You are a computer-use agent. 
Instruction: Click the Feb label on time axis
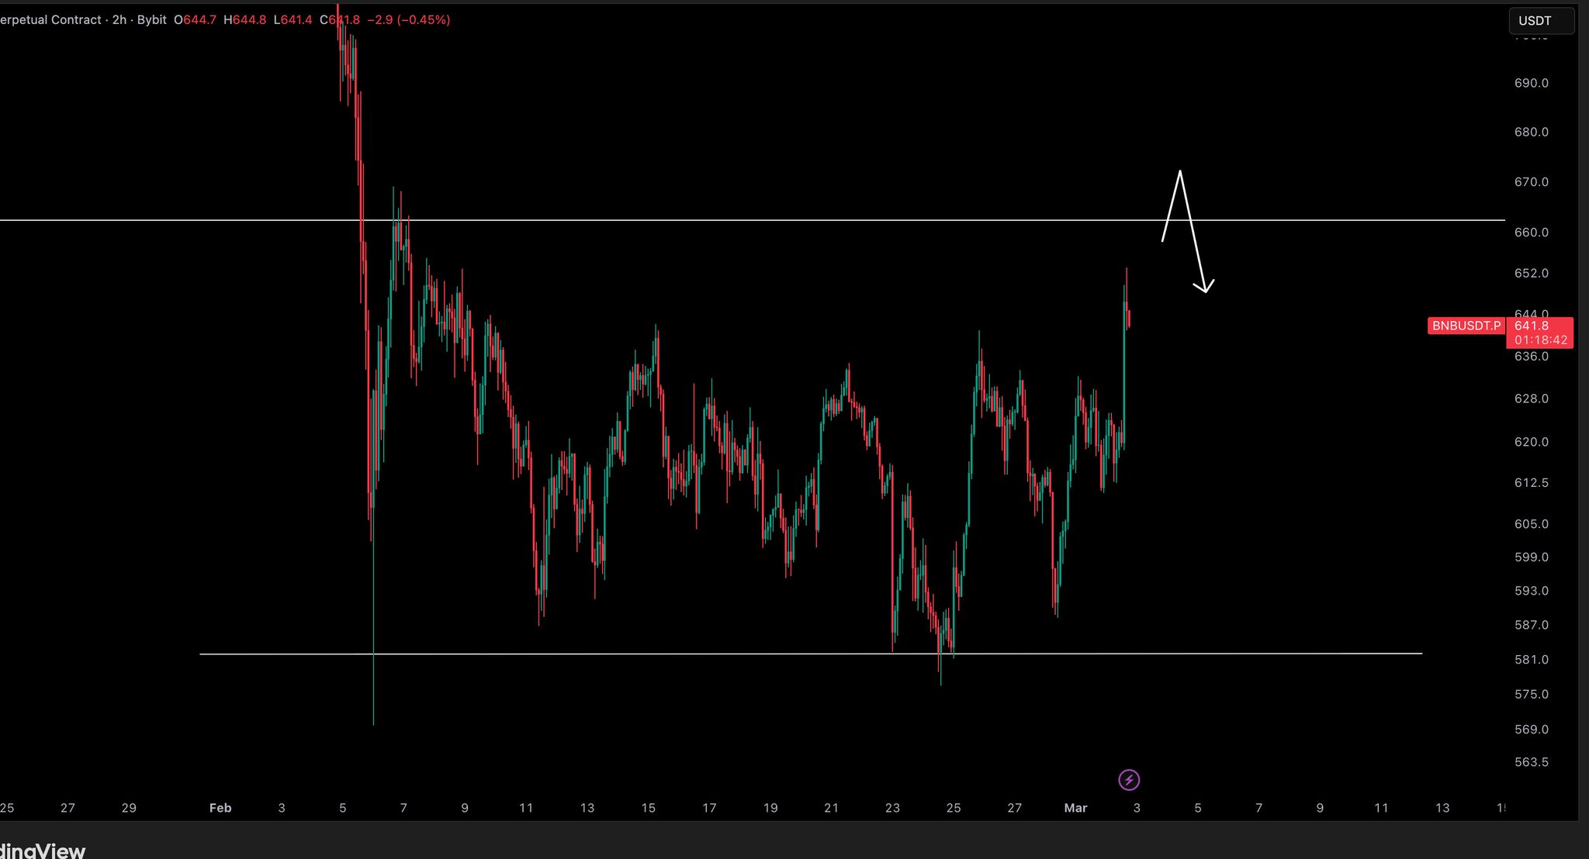tap(220, 808)
